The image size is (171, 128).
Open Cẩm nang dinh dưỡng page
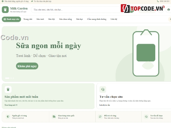(x=97, y=19)
